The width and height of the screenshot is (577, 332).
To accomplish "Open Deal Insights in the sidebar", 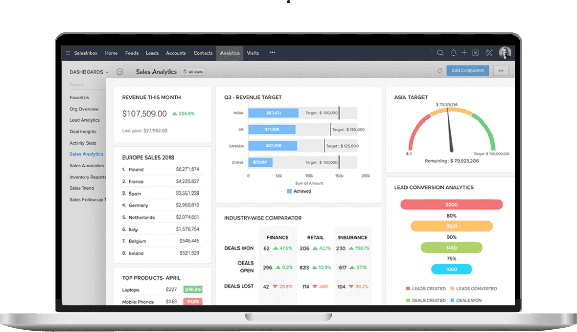I will 83,132.
